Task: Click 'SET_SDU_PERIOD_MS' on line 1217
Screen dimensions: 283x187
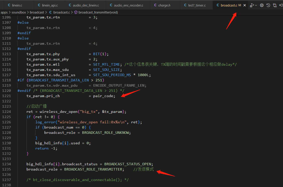Action: [x=112, y=75]
